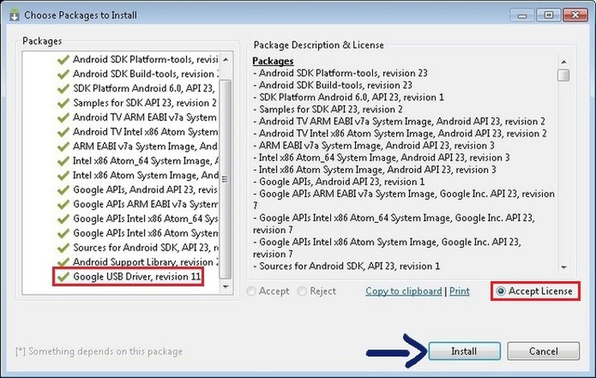Image resolution: width=596 pixels, height=378 pixels.
Task: Click the green checkmark beside Android SDK Build-tools
Action: [63, 74]
